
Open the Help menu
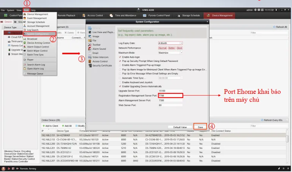click(33, 10)
